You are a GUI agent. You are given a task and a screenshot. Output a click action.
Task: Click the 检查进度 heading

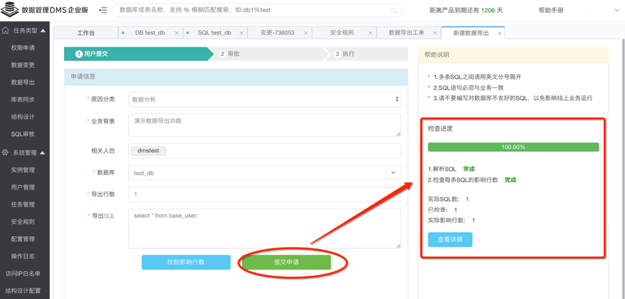(x=441, y=129)
